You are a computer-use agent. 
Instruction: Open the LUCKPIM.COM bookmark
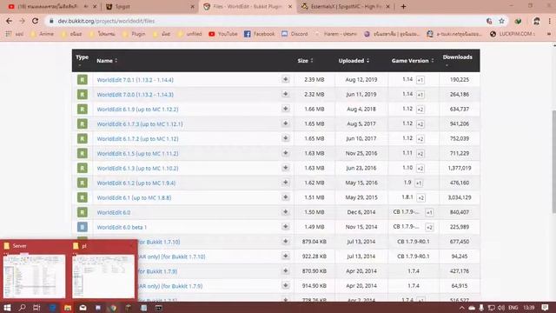click(x=513, y=34)
